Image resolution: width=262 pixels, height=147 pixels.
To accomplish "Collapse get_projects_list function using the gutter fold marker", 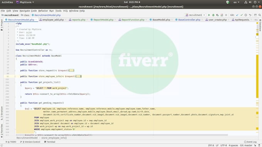I will (x=15, y=82).
